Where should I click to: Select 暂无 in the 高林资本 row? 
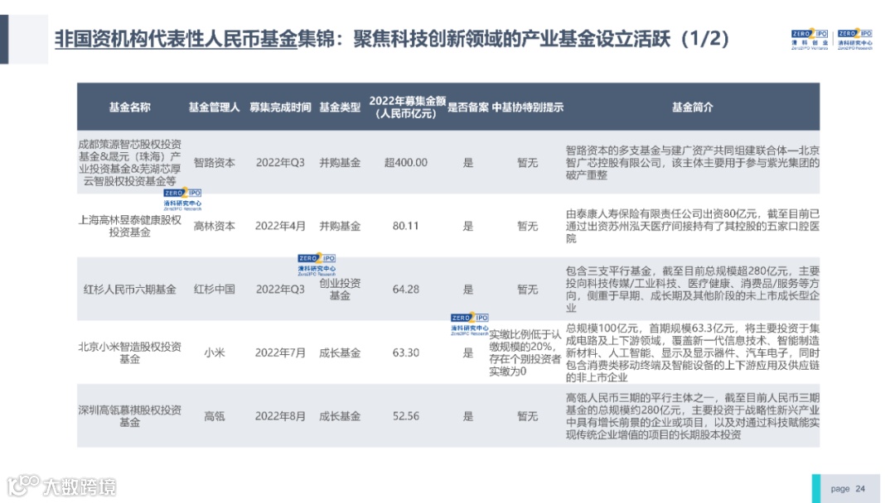(527, 226)
